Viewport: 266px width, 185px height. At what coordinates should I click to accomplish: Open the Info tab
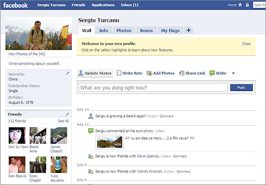tap(104, 30)
